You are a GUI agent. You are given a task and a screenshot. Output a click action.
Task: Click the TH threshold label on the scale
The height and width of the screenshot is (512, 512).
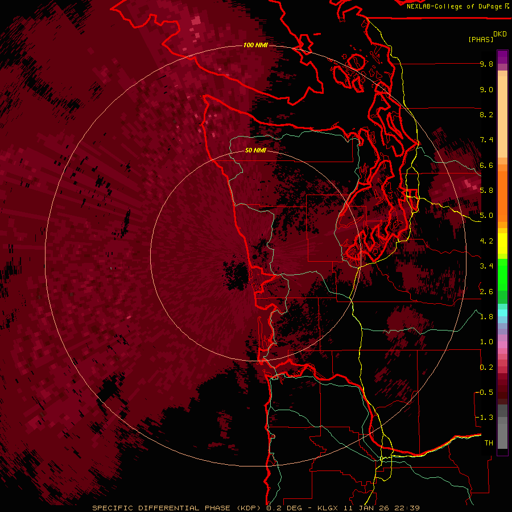pos(489,443)
